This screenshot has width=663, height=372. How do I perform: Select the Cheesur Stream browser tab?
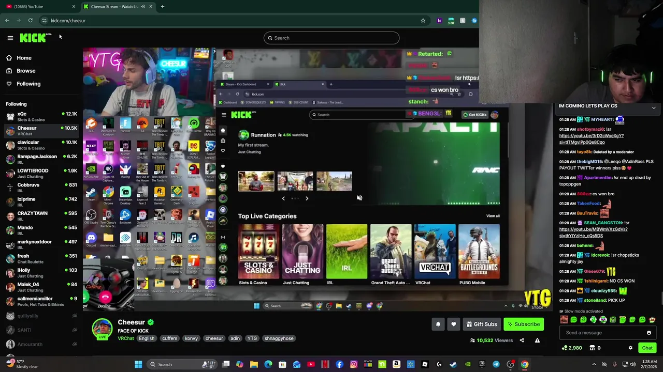[x=118, y=7]
